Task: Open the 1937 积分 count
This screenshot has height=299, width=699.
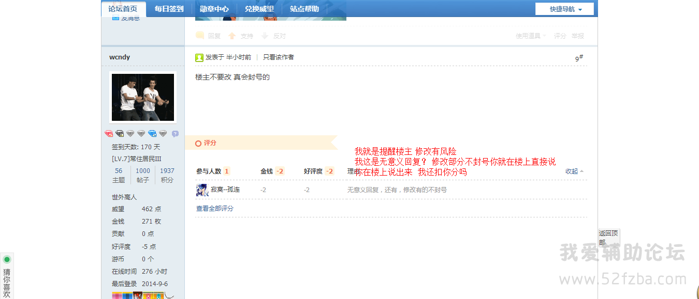Action: click(167, 175)
